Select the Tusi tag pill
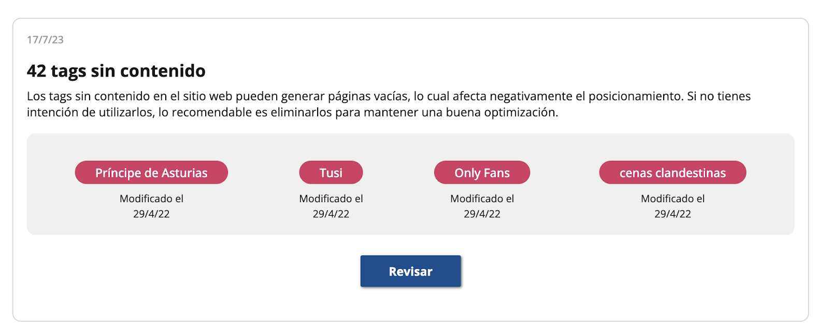This screenshot has height=334, width=829. pos(331,173)
